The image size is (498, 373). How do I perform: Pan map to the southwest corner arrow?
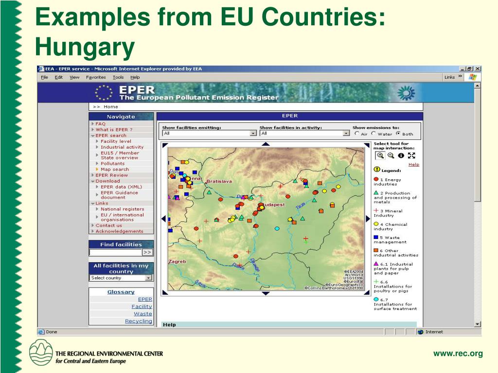[165, 292]
